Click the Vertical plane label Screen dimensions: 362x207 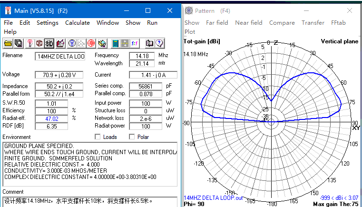340,41
